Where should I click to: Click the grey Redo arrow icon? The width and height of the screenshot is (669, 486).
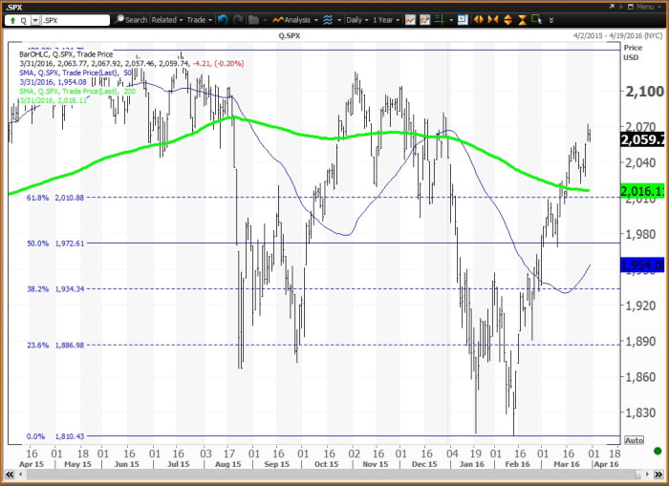[238, 20]
